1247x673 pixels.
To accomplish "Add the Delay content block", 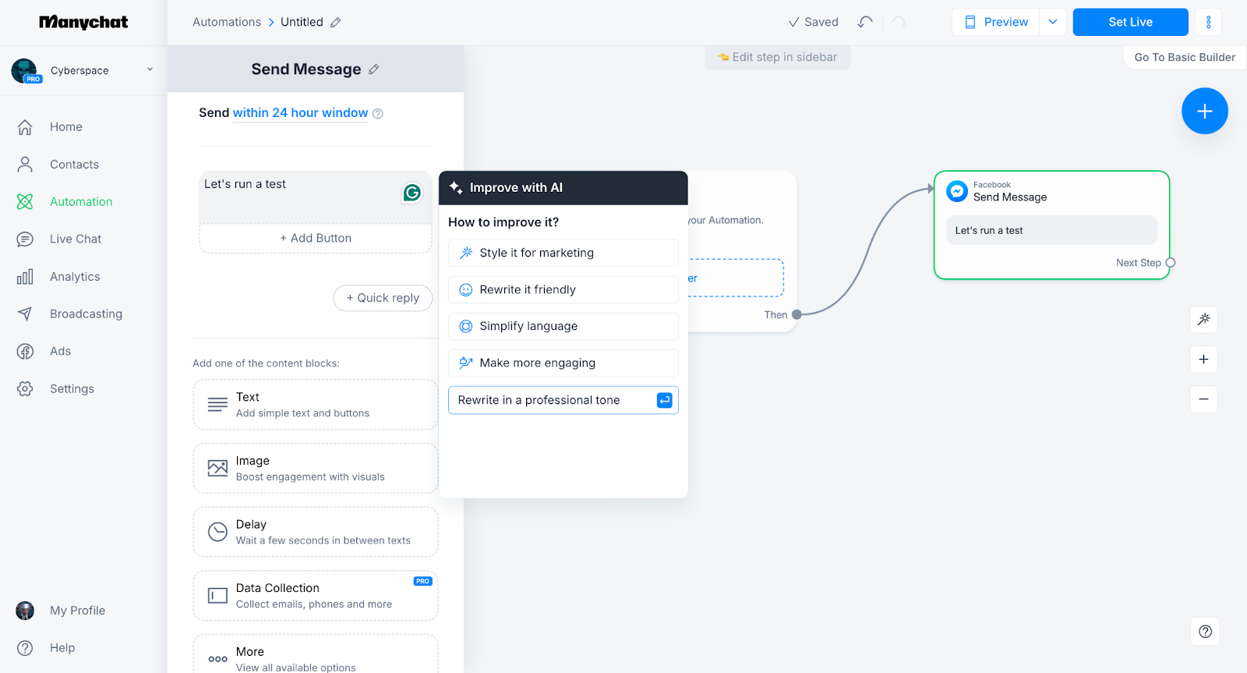I will pyautogui.click(x=315, y=532).
